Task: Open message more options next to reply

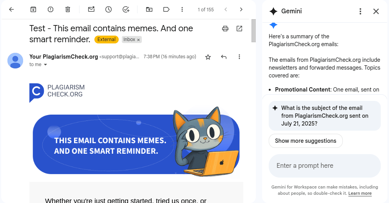Action: (239, 57)
